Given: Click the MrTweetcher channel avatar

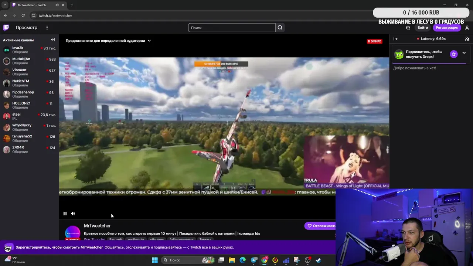Looking at the screenshot, I should point(73,233).
